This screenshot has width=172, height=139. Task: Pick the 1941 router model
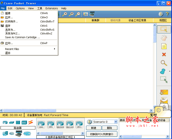(51, 125)
